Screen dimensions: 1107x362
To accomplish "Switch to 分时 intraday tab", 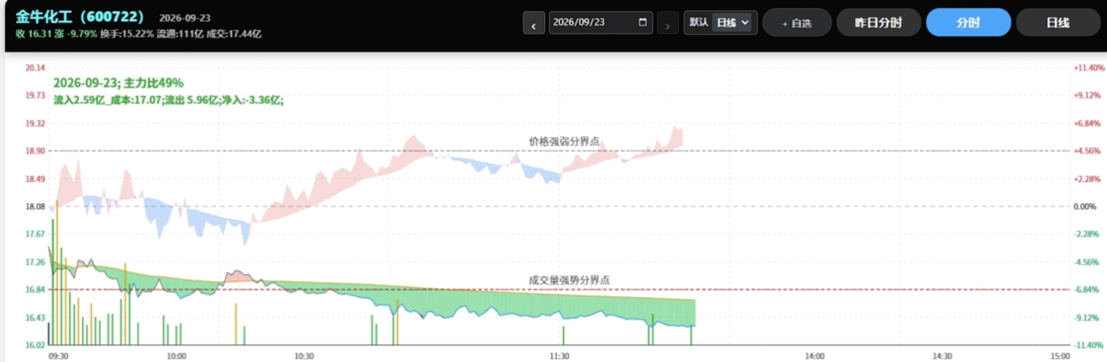I will (968, 23).
